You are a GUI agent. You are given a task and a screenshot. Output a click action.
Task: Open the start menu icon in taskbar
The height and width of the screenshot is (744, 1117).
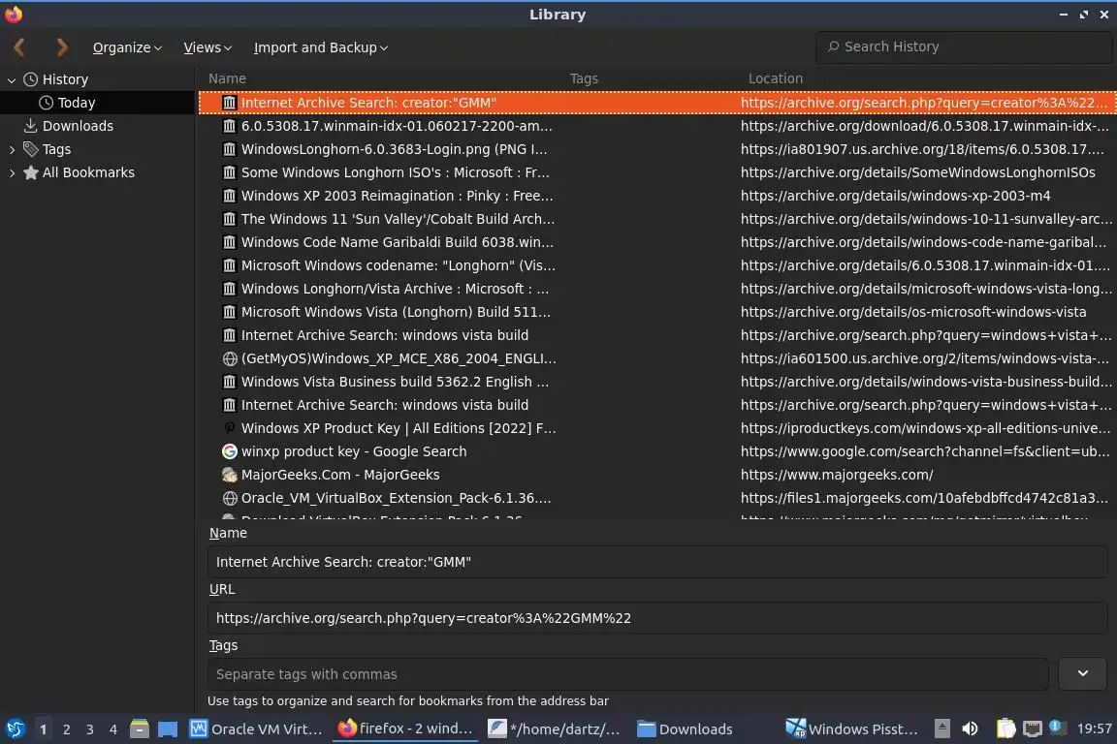tap(15, 729)
